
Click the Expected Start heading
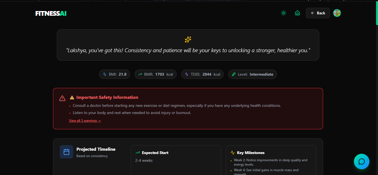tap(155, 153)
